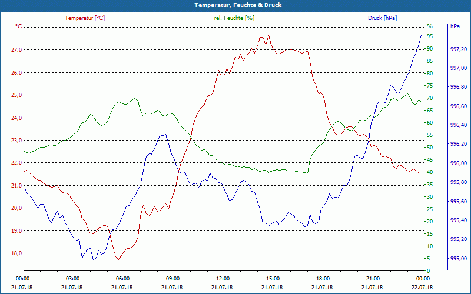This screenshot has height=294, width=471.
Task: Click humidity axis value 65
Action: (x=430, y=110)
